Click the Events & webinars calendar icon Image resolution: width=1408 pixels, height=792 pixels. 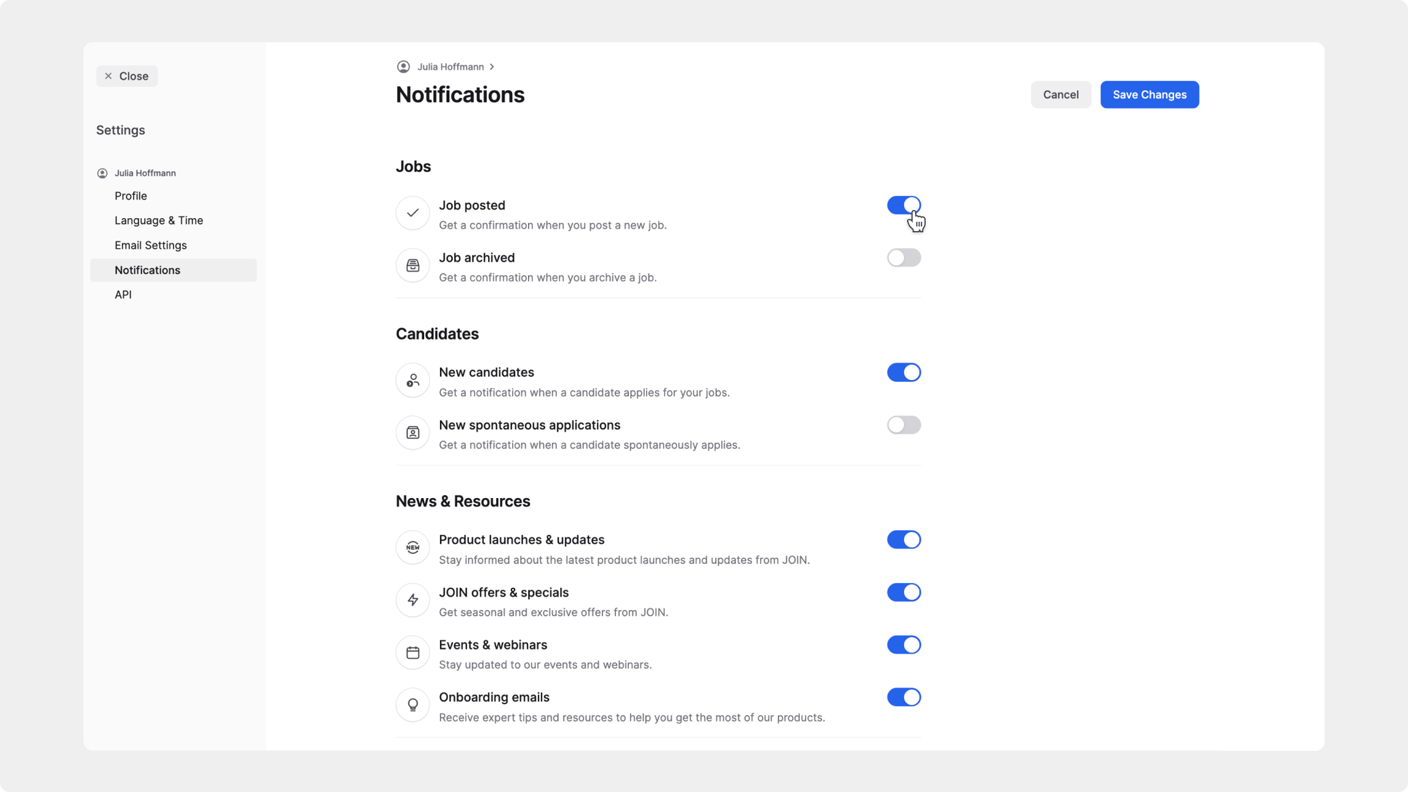(x=413, y=653)
